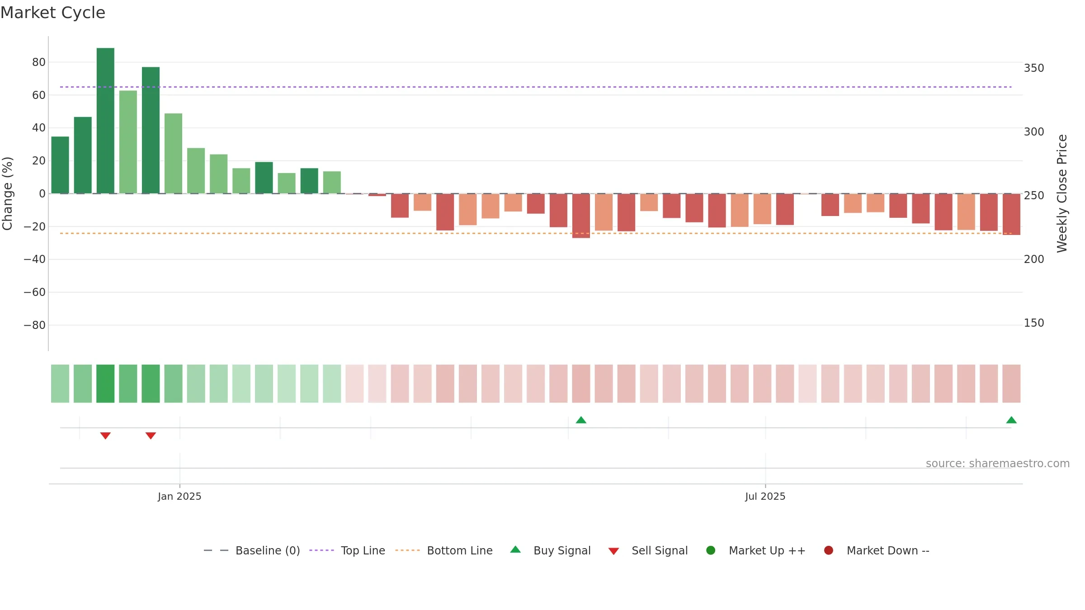
Task: Click the Jan 2025 axis label
Action: (179, 497)
